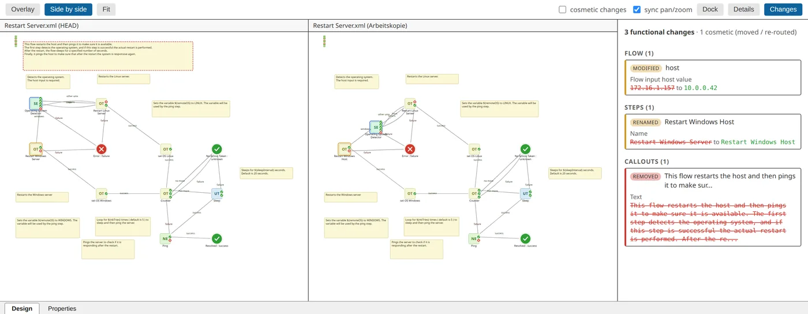Click the 'FLOW (1)' section heading

pos(639,53)
